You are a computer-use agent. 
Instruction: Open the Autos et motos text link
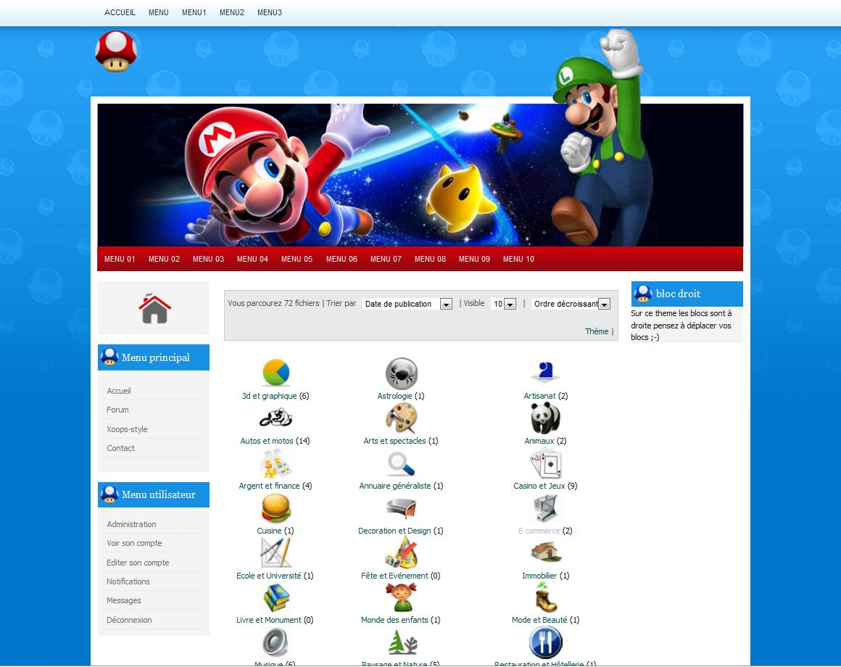pos(267,441)
